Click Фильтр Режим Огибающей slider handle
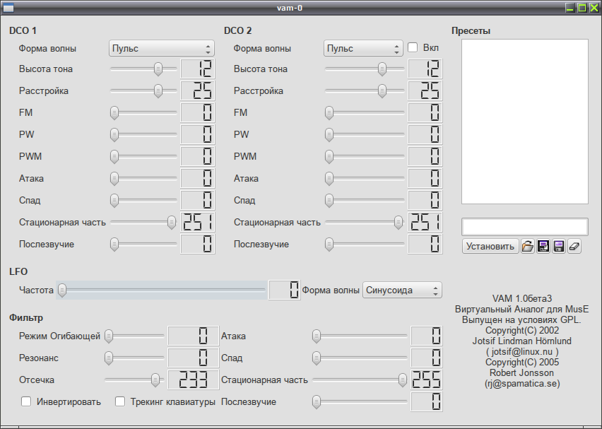The height and width of the screenshot is (429, 602). [x=109, y=336]
